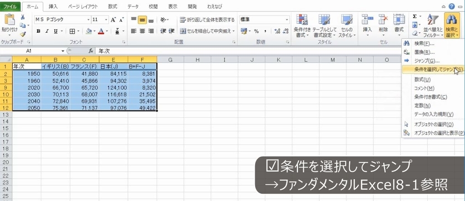465x201 pixels.
Task: Click 折り返して全体を表示する wrap text
Action: [207, 20]
